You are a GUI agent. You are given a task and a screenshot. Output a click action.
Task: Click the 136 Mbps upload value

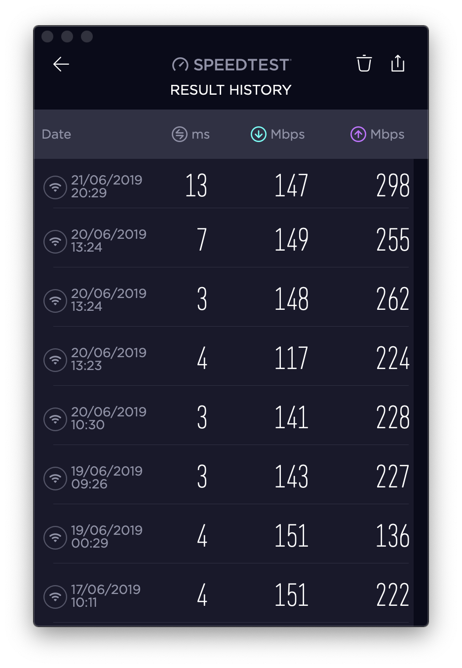(392, 536)
